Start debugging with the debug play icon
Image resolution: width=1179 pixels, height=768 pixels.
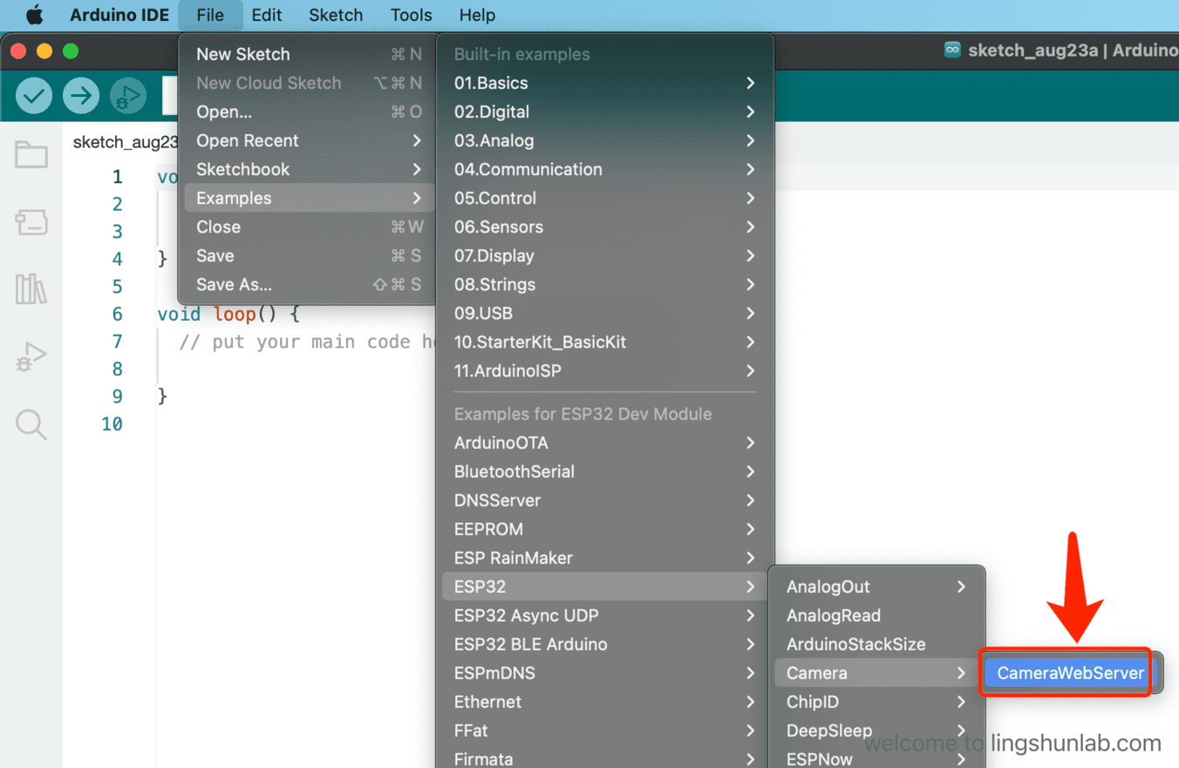coord(128,95)
